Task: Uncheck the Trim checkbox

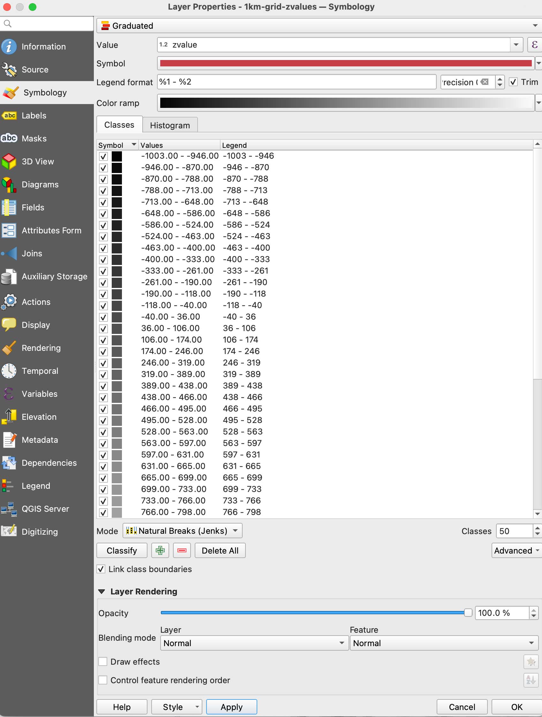Action: click(513, 82)
